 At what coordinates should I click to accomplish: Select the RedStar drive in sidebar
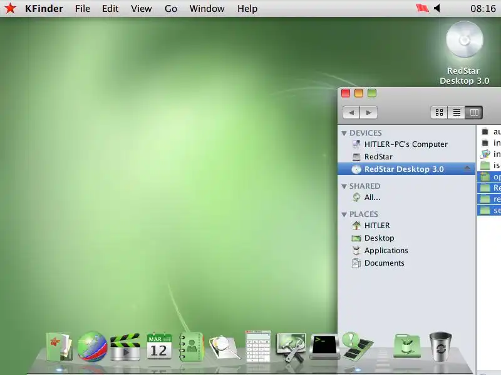pyautogui.click(x=406, y=157)
